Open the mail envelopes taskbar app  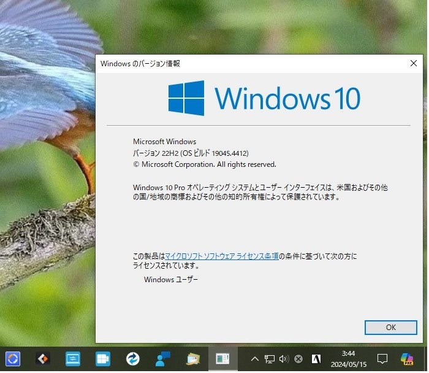[x=193, y=359]
